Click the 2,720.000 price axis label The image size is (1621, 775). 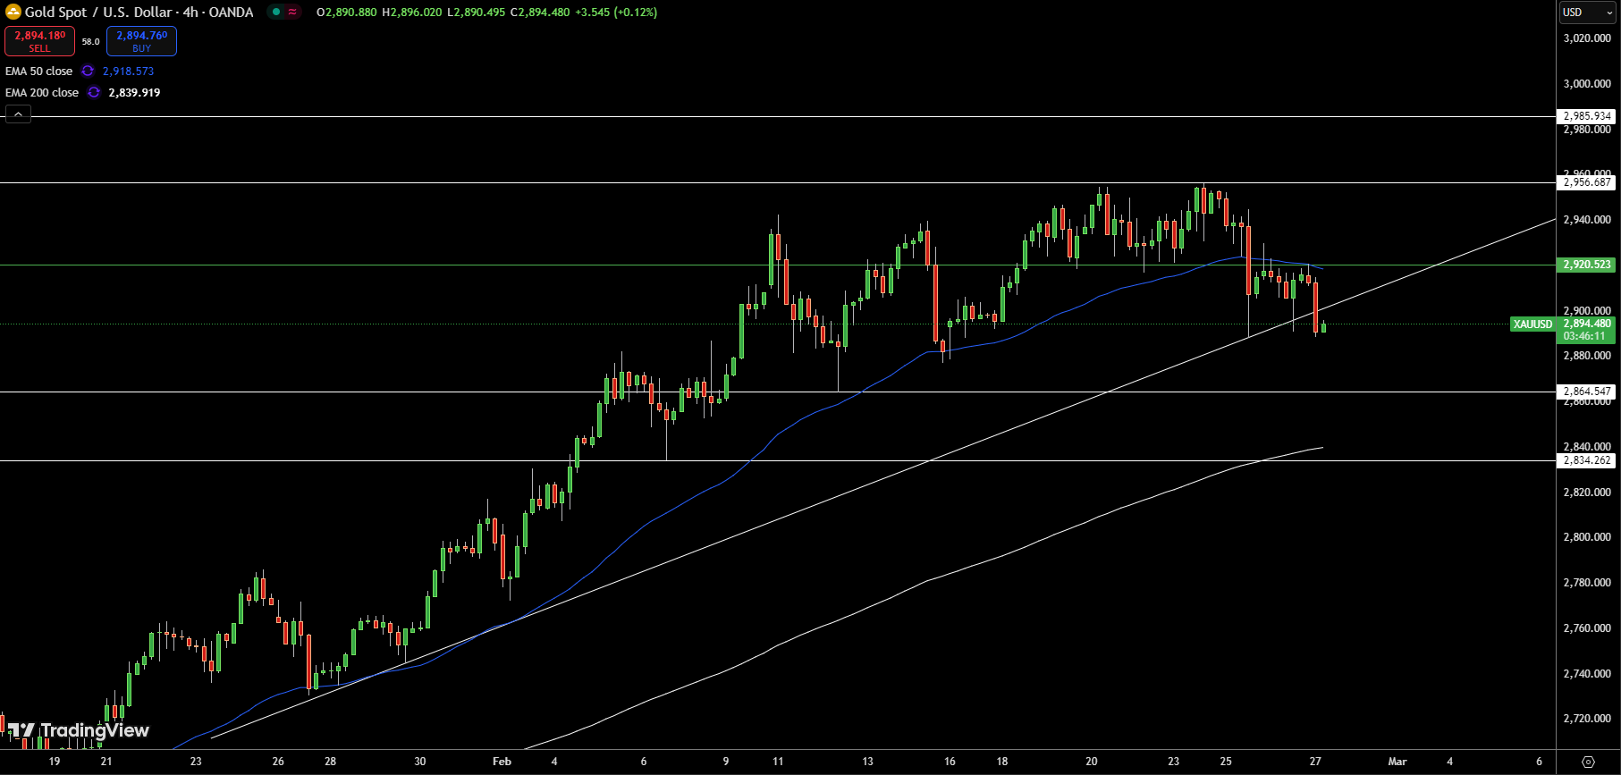click(x=1587, y=719)
